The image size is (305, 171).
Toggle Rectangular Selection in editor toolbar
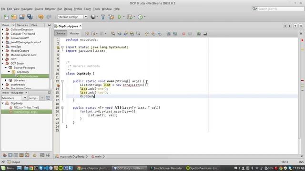tap(138, 34)
